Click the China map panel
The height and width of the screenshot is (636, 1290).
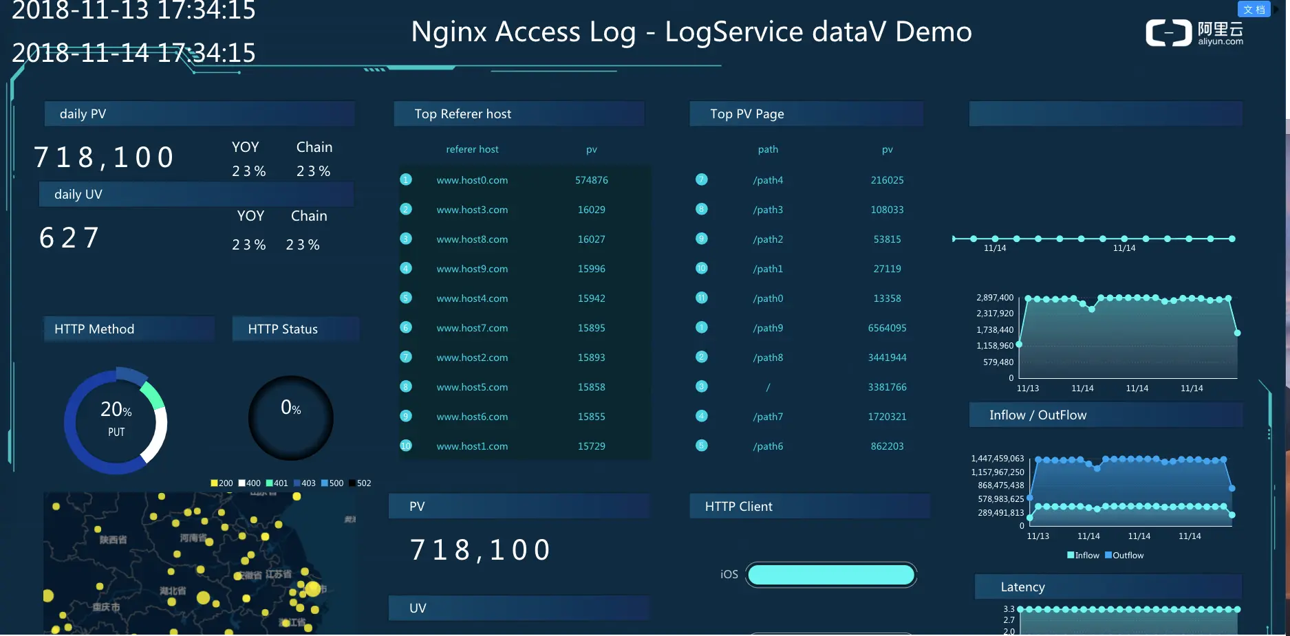coord(200,563)
